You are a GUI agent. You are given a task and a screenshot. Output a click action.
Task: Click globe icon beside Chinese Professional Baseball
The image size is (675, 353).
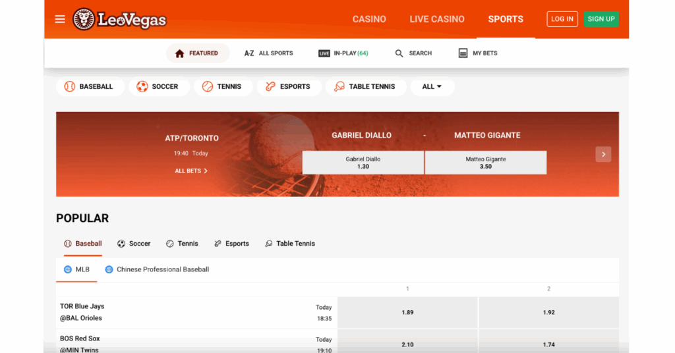coord(109,269)
